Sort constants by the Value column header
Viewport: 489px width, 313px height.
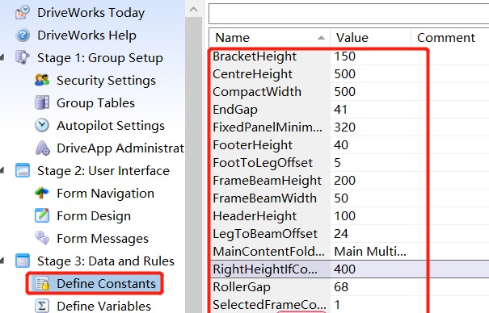(x=370, y=38)
